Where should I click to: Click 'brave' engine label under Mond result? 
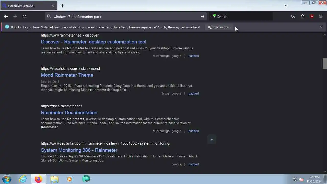tap(166, 94)
